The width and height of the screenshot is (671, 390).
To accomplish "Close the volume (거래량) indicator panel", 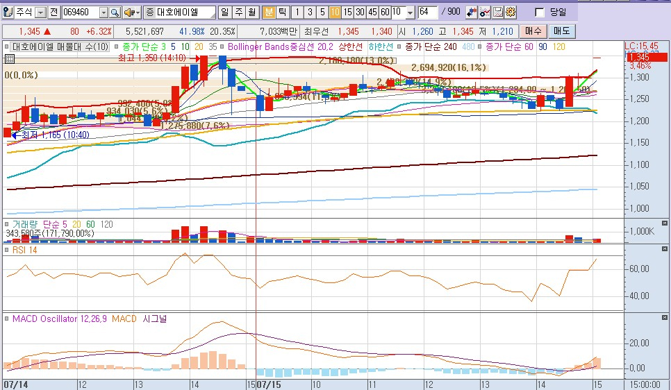I will click(x=665, y=223).
